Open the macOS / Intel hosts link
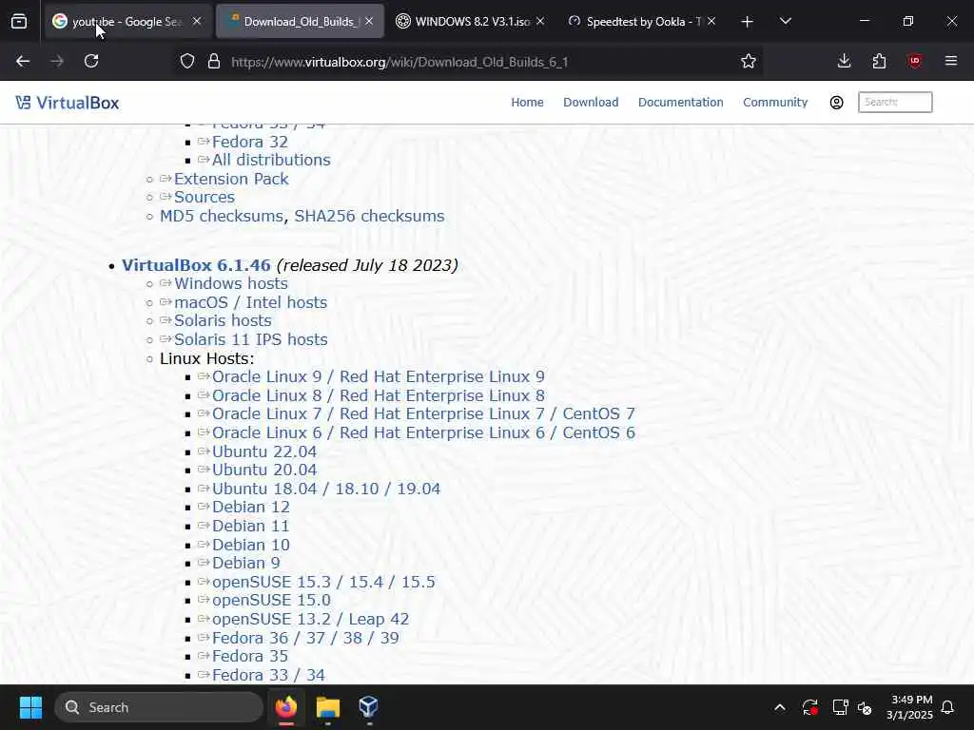The height and width of the screenshot is (730, 974). 250,302
